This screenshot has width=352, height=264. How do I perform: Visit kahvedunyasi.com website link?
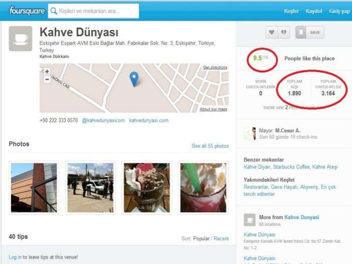(148, 120)
